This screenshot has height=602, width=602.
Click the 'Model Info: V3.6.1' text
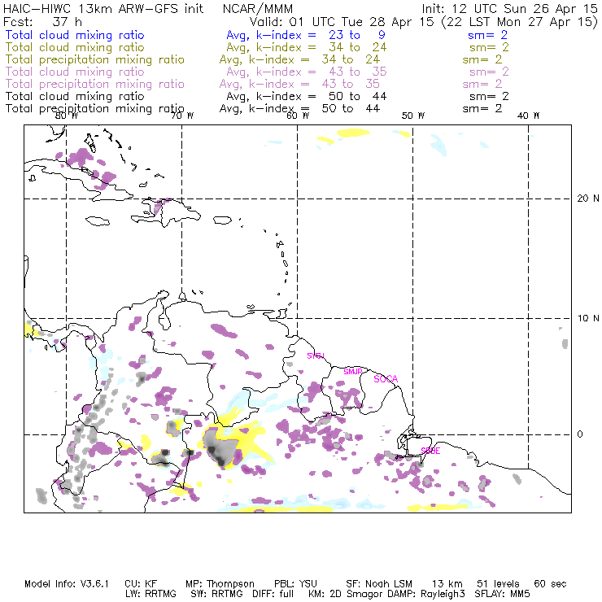coord(67,584)
